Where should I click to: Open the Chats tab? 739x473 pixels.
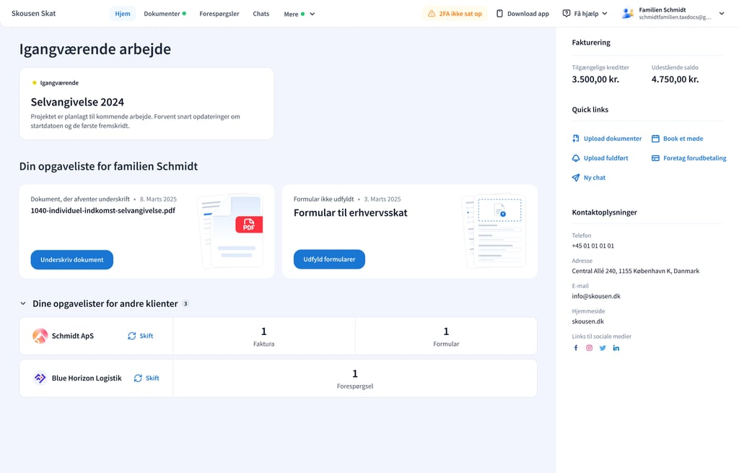coord(261,14)
